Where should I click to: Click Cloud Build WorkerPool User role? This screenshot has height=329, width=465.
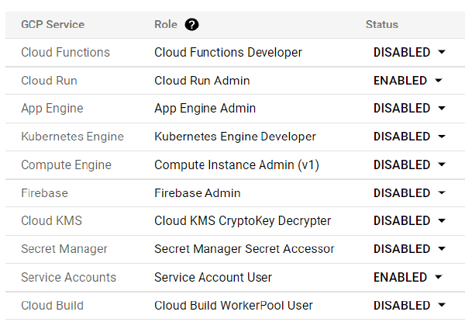(x=233, y=306)
